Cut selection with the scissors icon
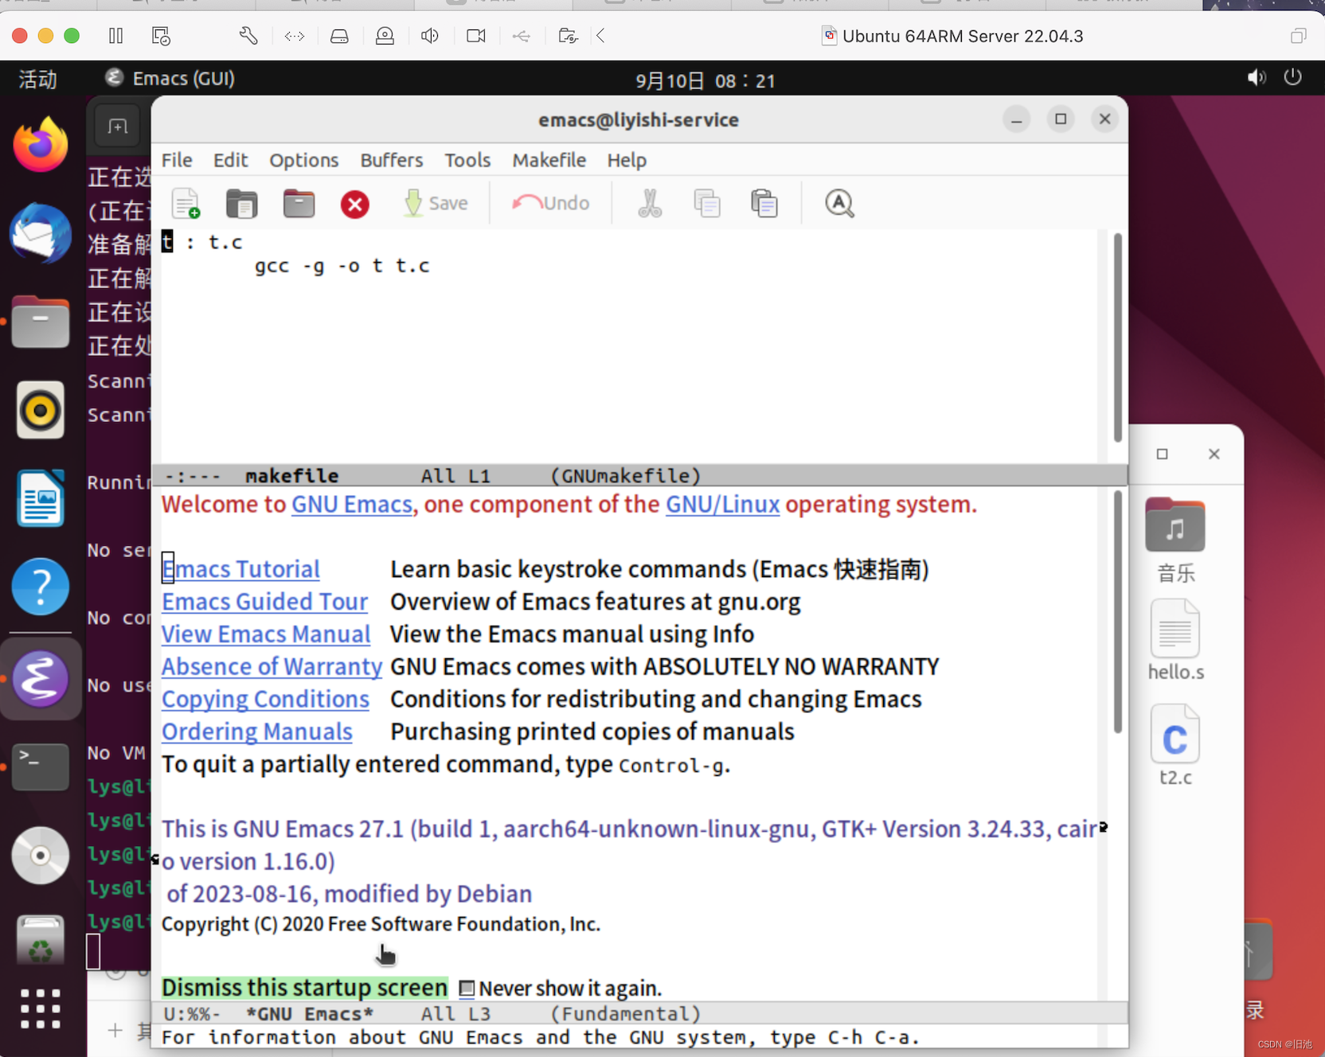Viewport: 1325px width, 1057px height. tap(650, 204)
